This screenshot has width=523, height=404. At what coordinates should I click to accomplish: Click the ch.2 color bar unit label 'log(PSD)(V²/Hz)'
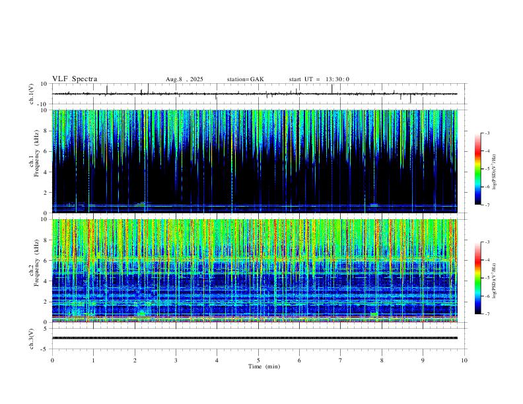[x=495, y=281]
